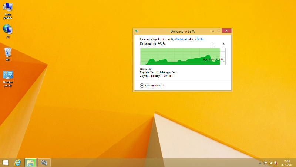Open the clock showing 19:44
Image resolution: width=296 pixels, height=167 pixels.
coord(286,163)
